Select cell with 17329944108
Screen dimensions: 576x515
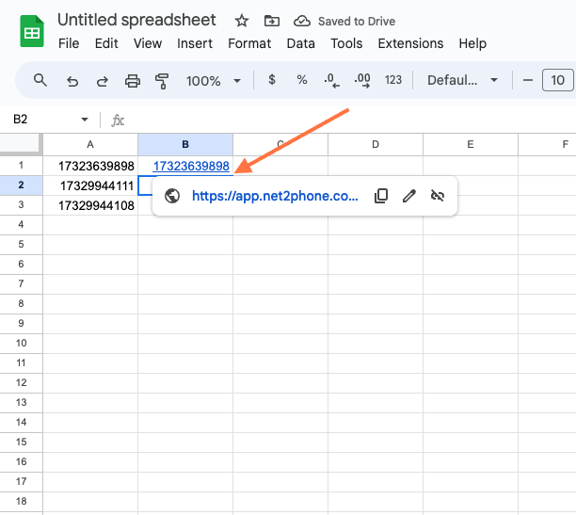click(90, 205)
